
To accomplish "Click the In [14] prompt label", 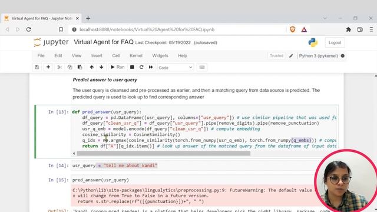I will [58, 165].
